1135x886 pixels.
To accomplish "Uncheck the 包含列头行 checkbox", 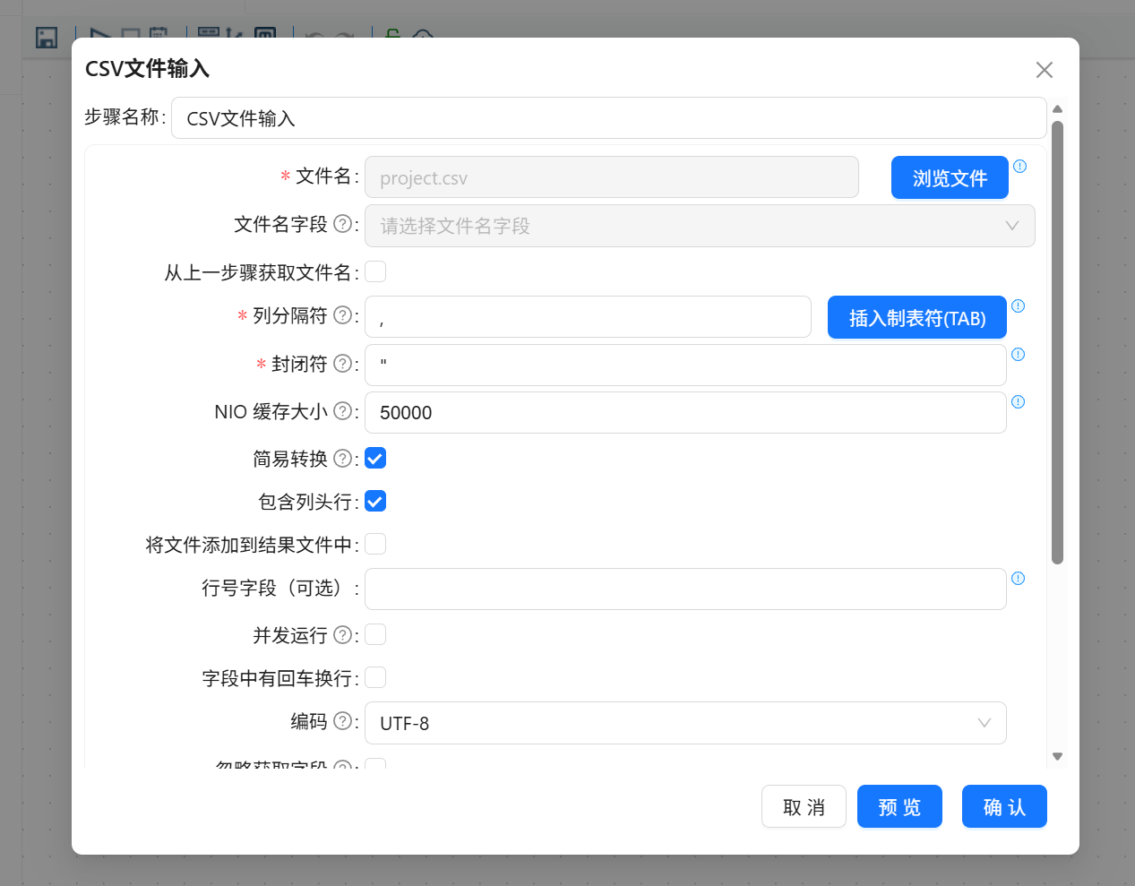I will click(375, 501).
